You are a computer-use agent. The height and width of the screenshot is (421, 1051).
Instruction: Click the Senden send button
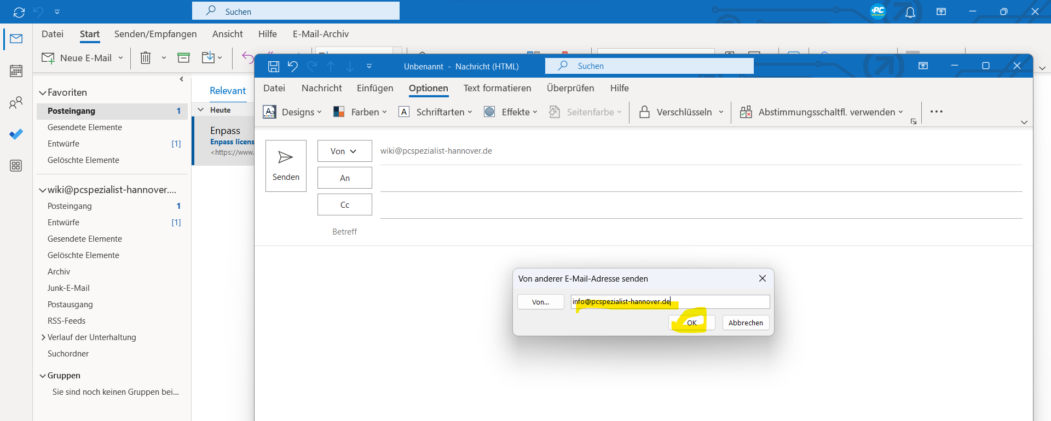click(x=286, y=166)
